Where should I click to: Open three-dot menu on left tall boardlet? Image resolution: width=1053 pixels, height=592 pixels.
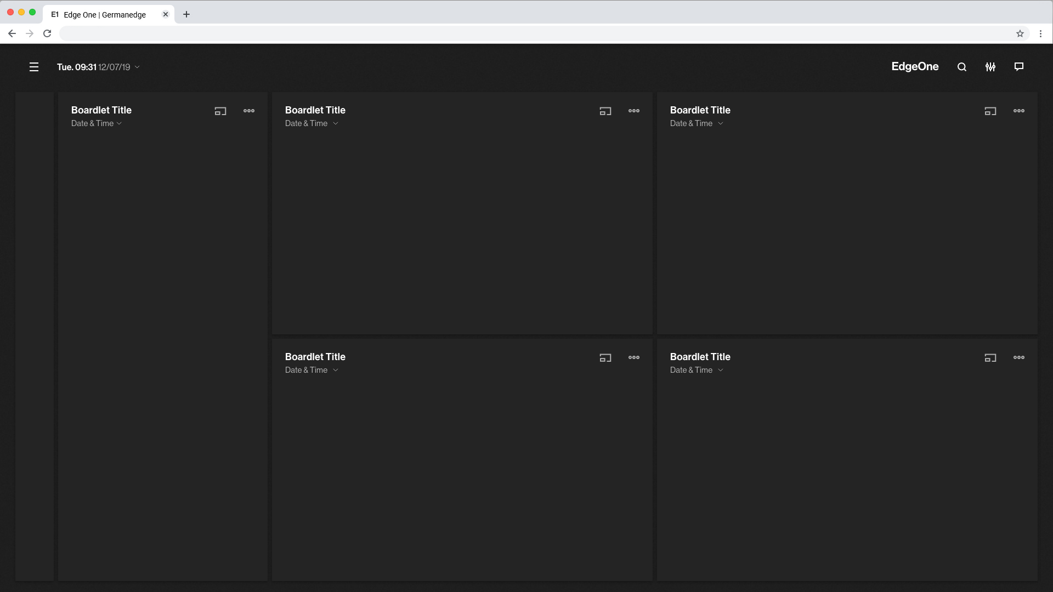[x=249, y=111]
